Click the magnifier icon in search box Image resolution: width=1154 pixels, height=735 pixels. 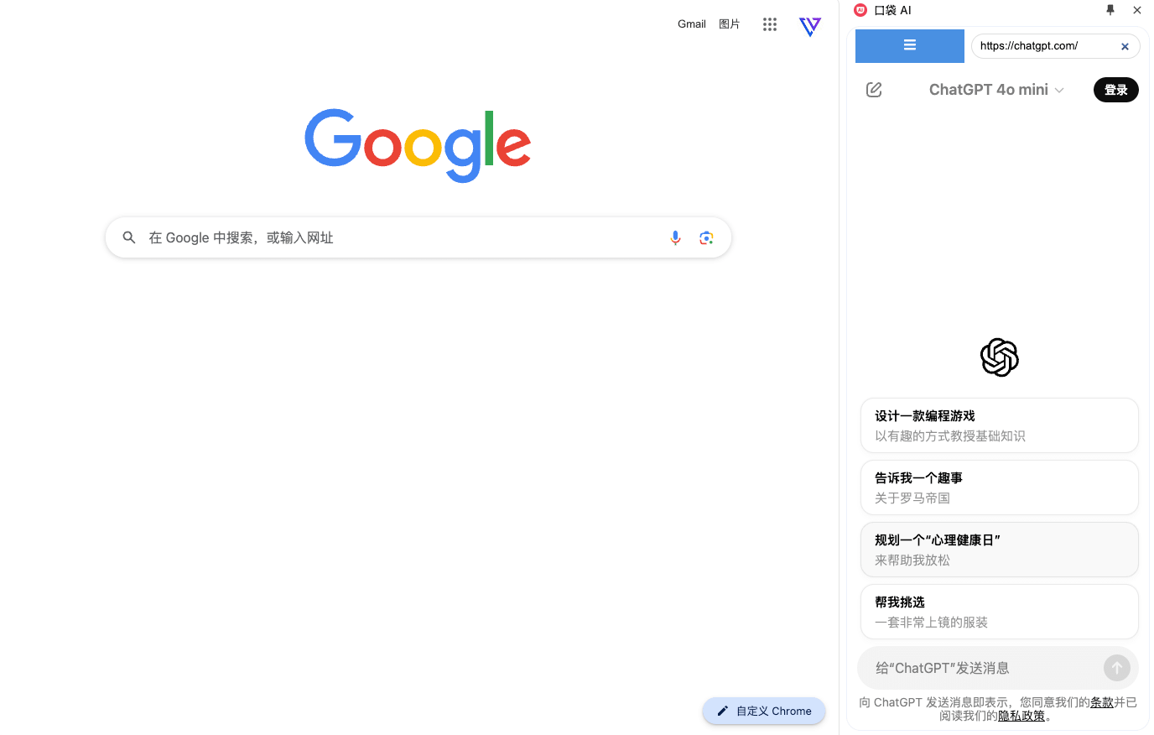pyautogui.click(x=129, y=238)
